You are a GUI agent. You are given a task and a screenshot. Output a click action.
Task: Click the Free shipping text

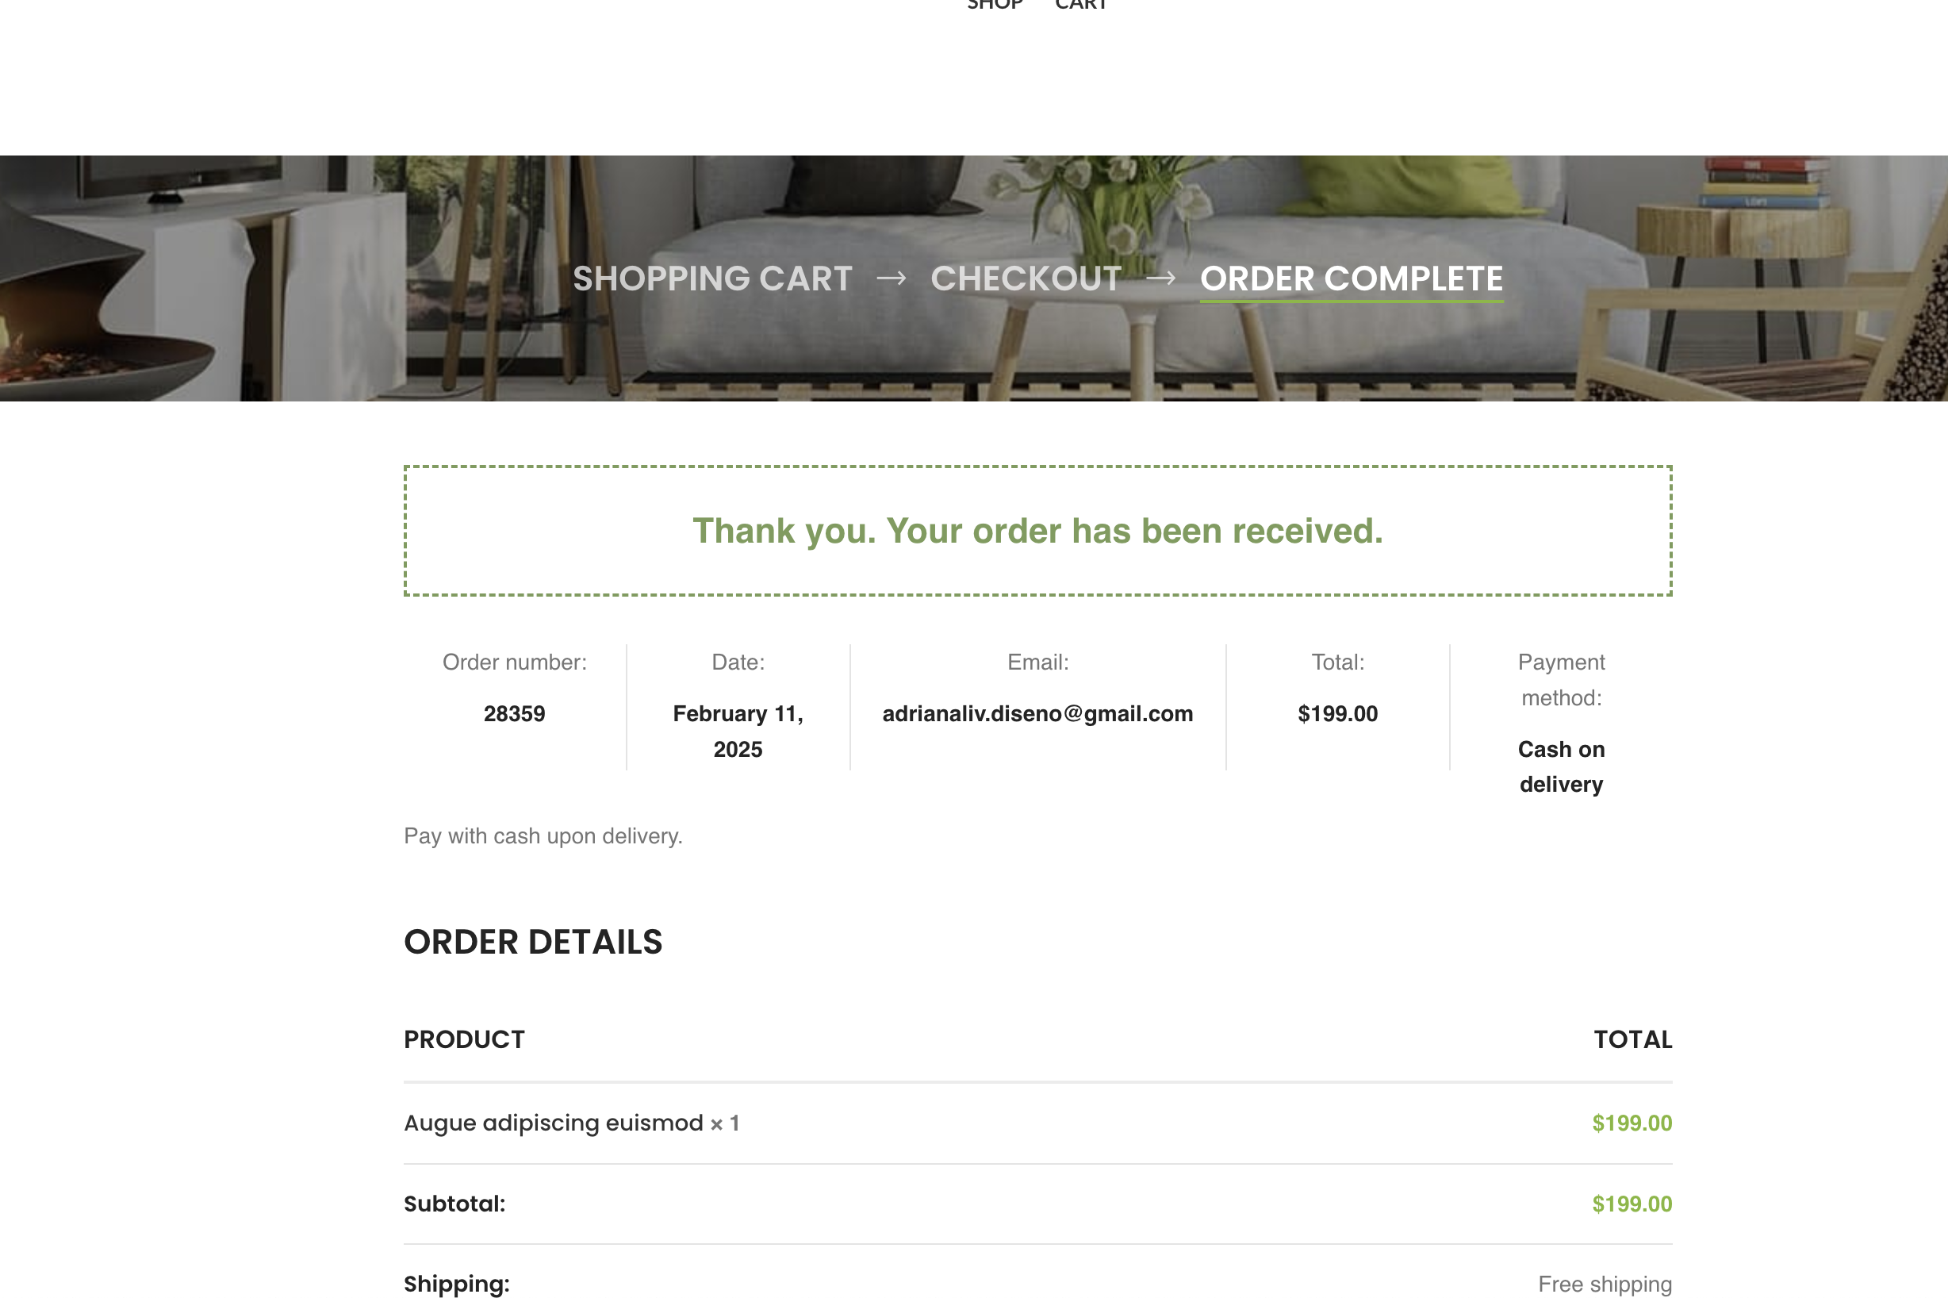1605,1284
